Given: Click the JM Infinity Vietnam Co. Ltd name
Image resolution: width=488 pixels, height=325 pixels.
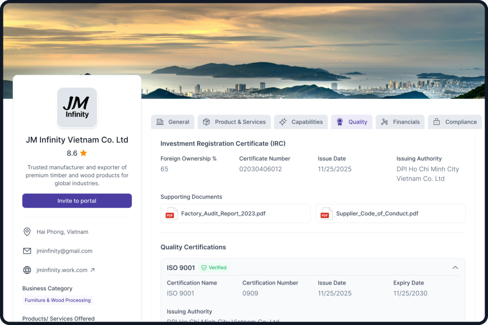Looking at the screenshot, I should 77,140.
